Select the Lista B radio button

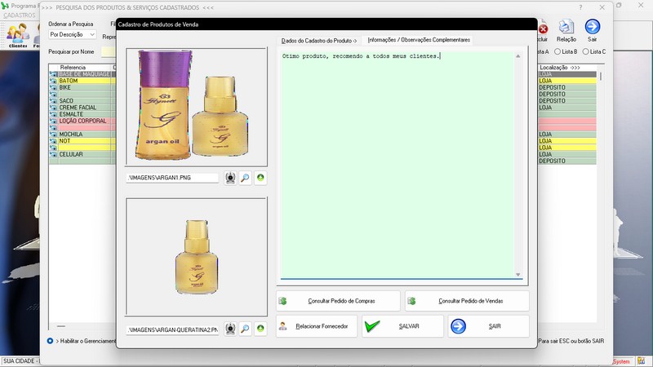[557, 51]
